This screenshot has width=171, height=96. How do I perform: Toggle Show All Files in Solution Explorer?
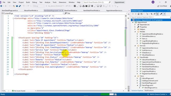coord(157,14)
